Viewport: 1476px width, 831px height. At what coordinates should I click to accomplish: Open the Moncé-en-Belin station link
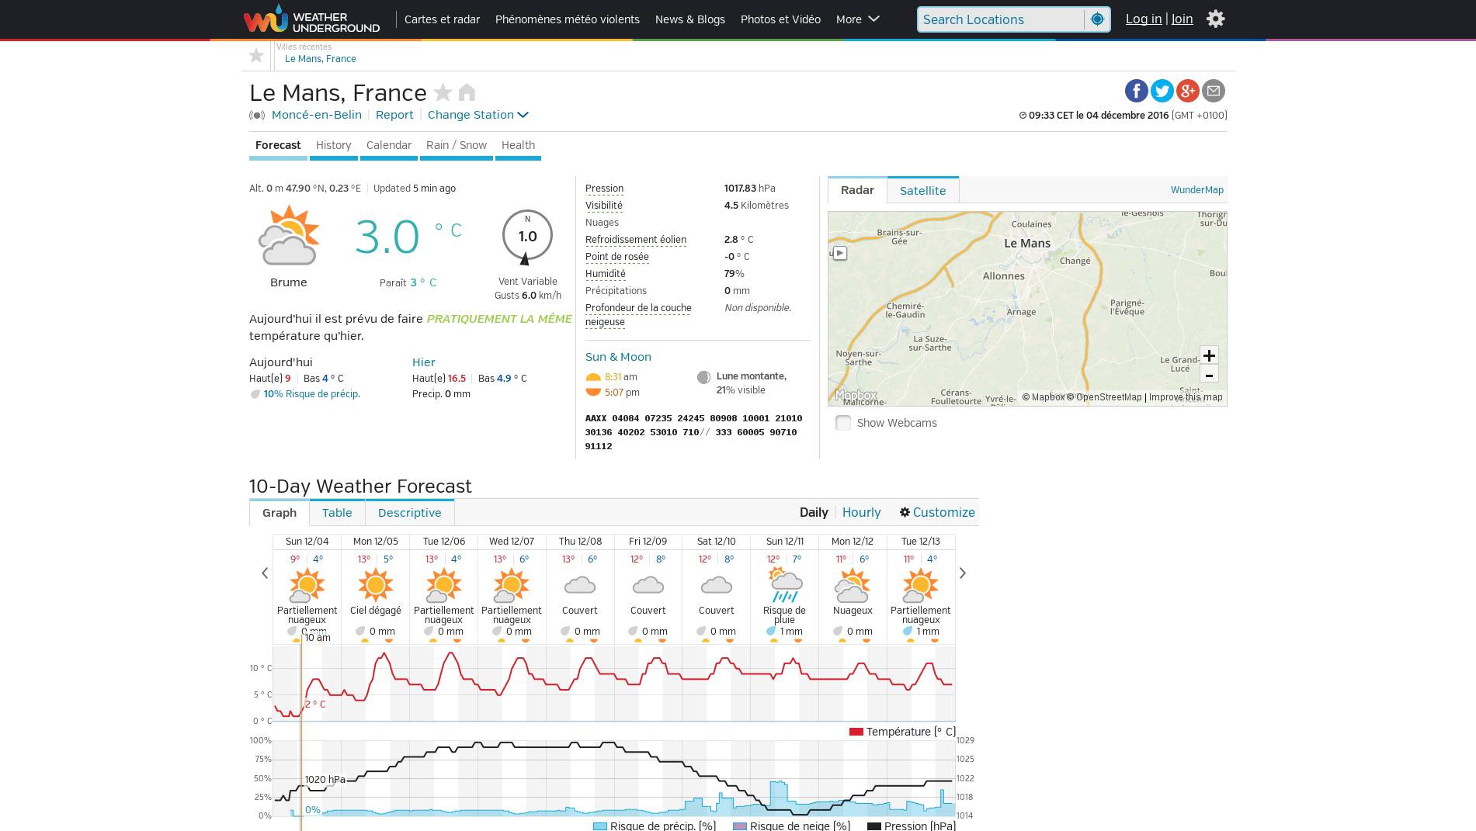pyautogui.click(x=317, y=115)
